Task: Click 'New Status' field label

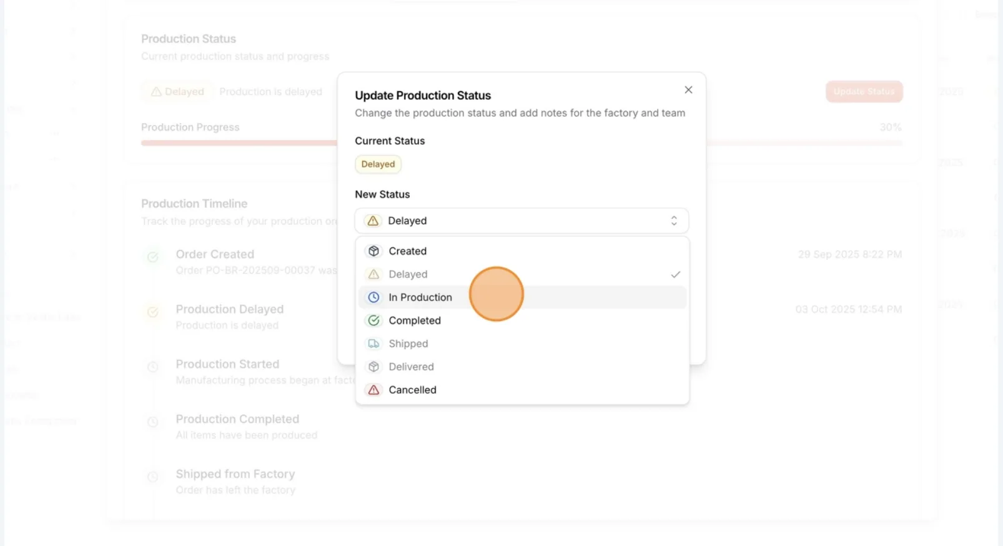Action: click(382, 194)
